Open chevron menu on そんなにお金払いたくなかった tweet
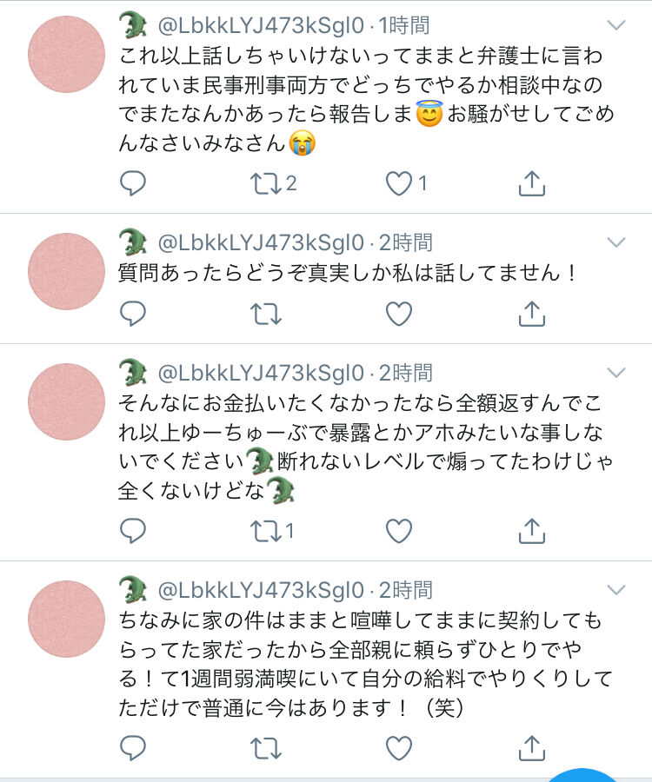 616,373
